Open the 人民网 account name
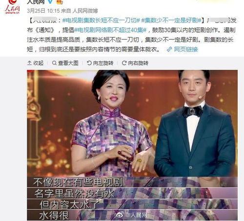The height and width of the screenshot is (221, 244). [36, 1]
